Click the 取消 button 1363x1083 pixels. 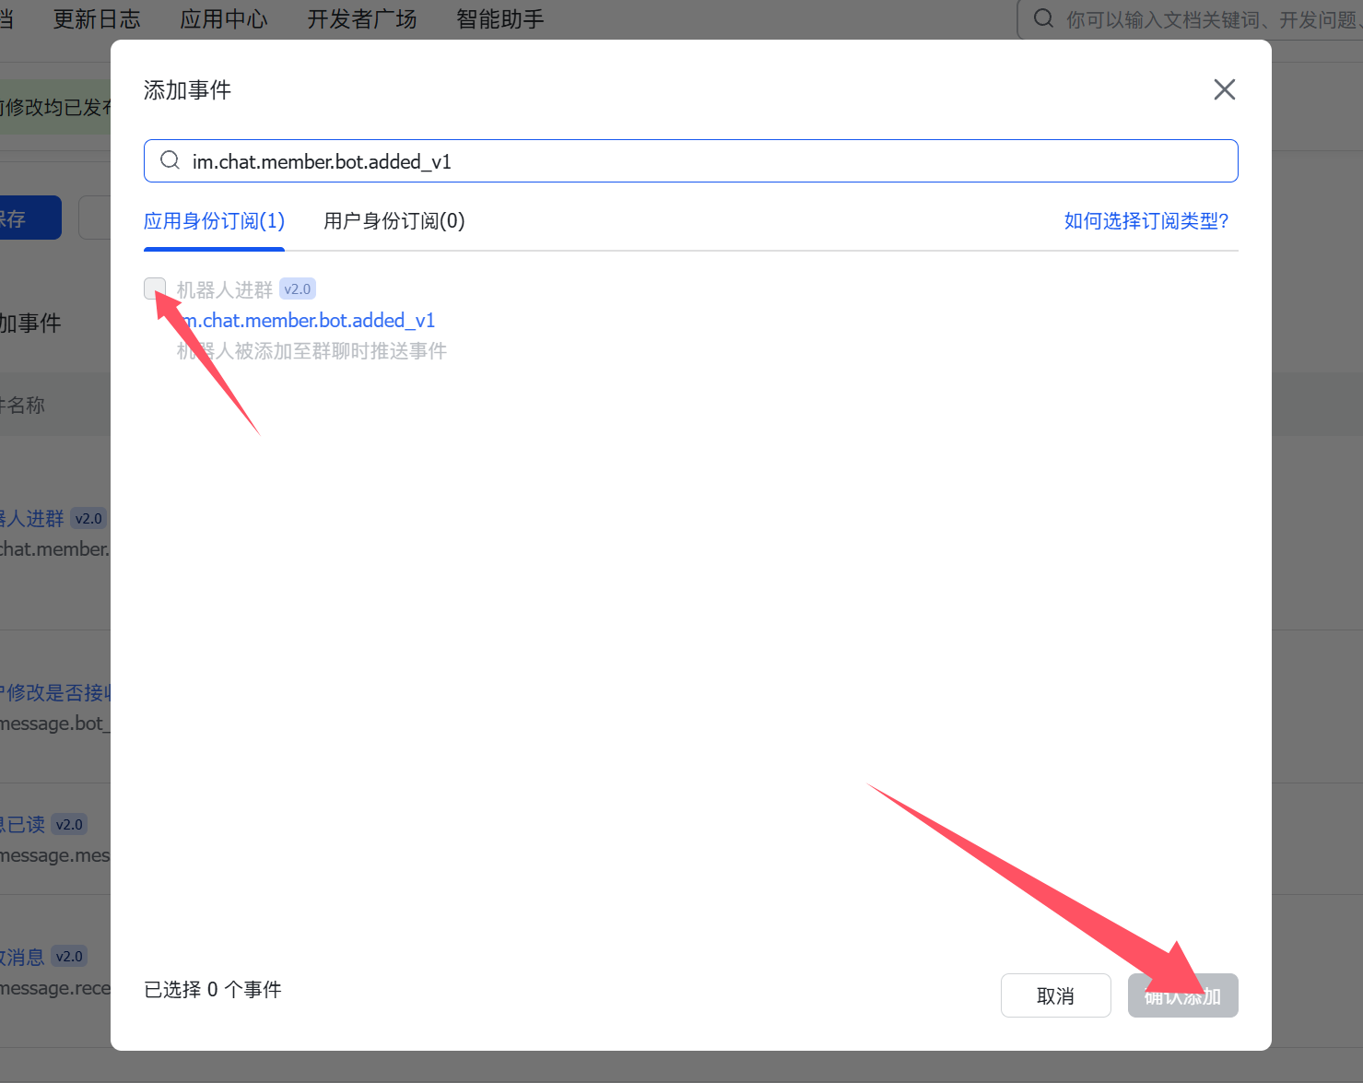click(1055, 995)
